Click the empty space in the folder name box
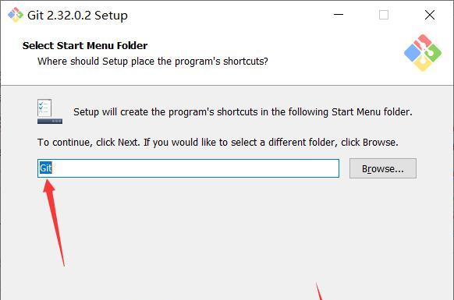This screenshot has height=300, width=454. (x=194, y=168)
